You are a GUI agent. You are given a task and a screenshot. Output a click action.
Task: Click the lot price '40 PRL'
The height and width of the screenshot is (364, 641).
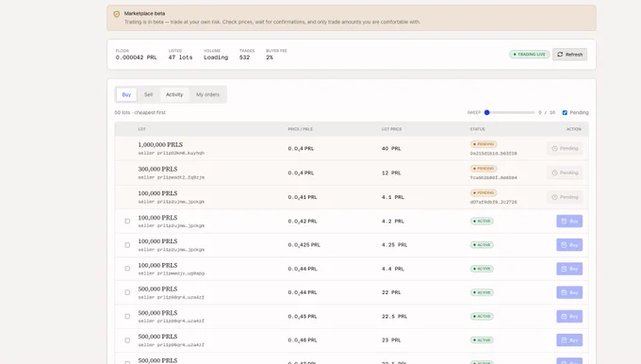pyautogui.click(x=391, y=148)
